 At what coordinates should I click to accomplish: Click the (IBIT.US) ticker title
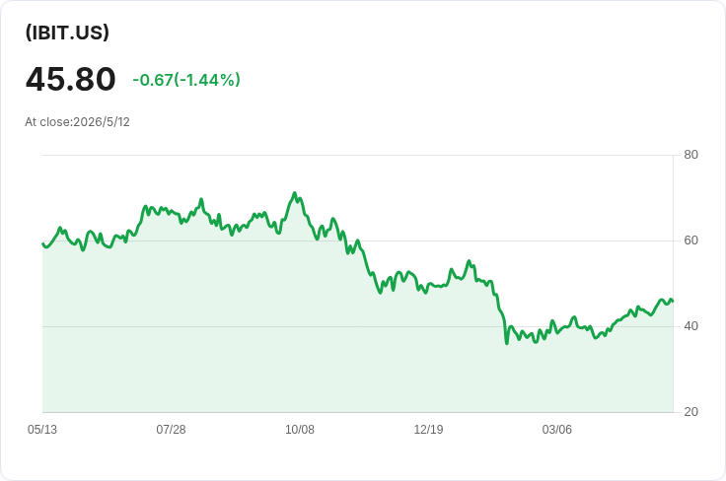67,33
